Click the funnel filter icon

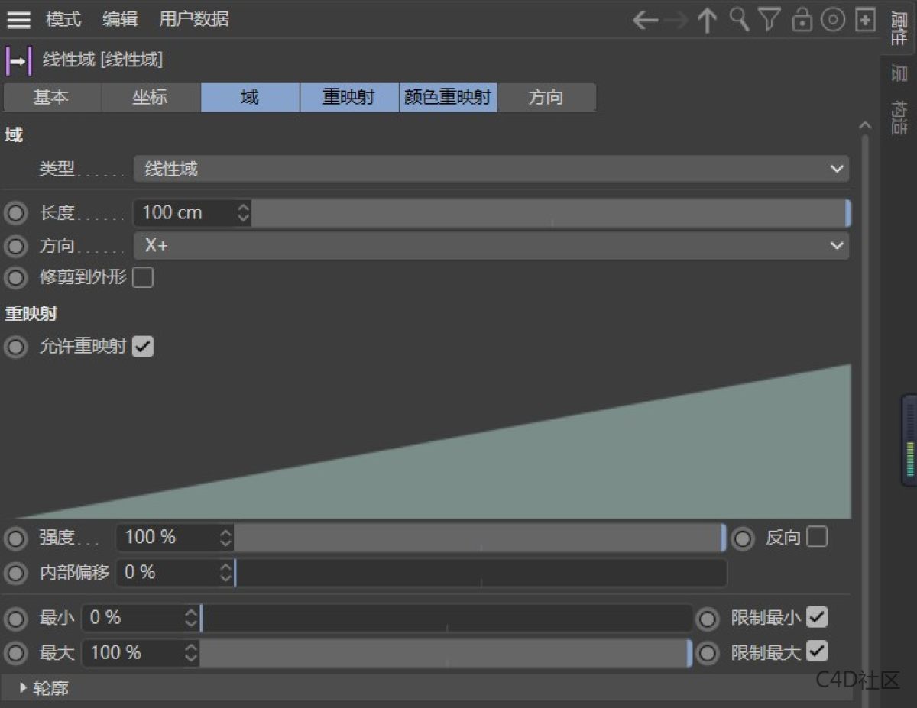(x=770, y=21)
